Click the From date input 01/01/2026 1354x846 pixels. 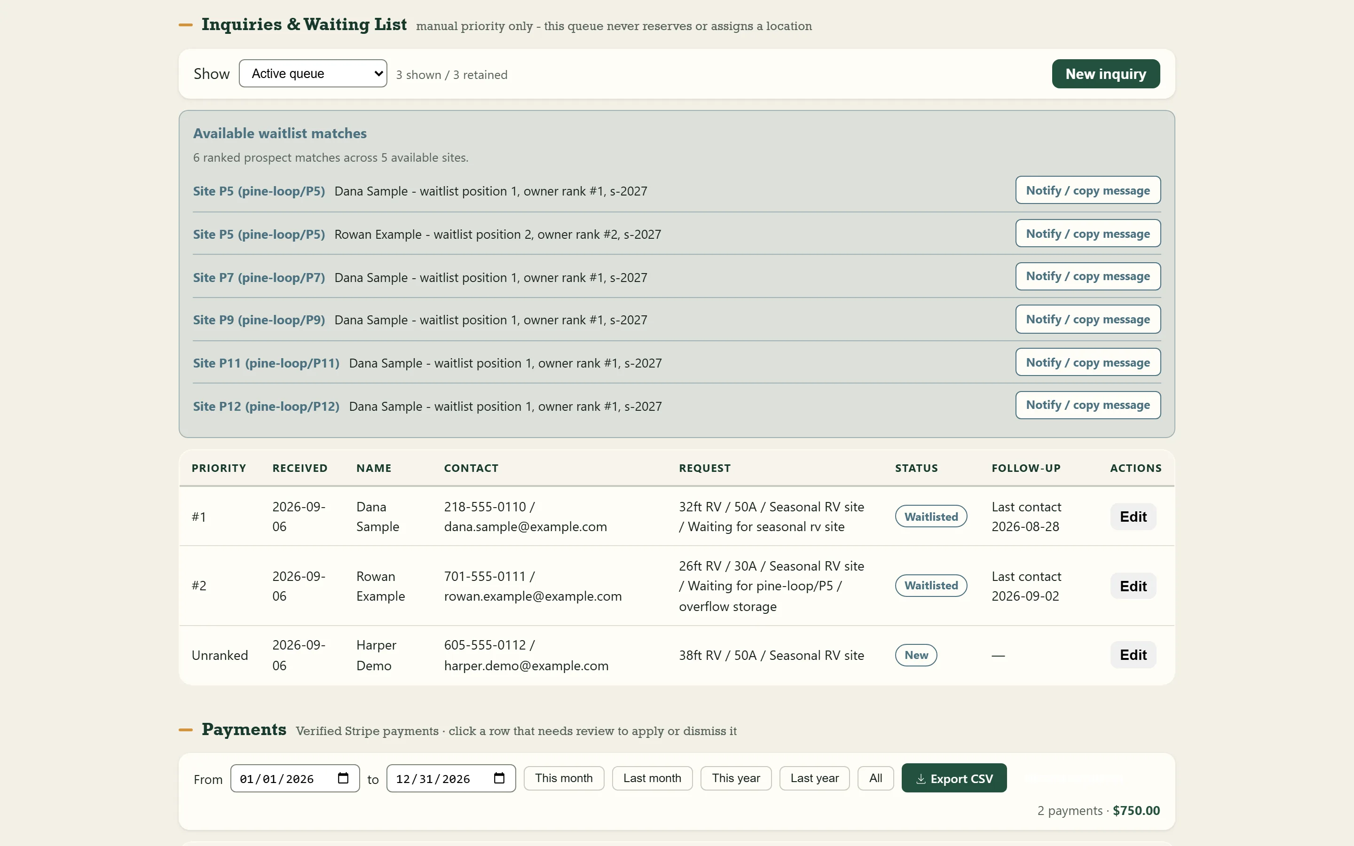(x=295, y=778)
